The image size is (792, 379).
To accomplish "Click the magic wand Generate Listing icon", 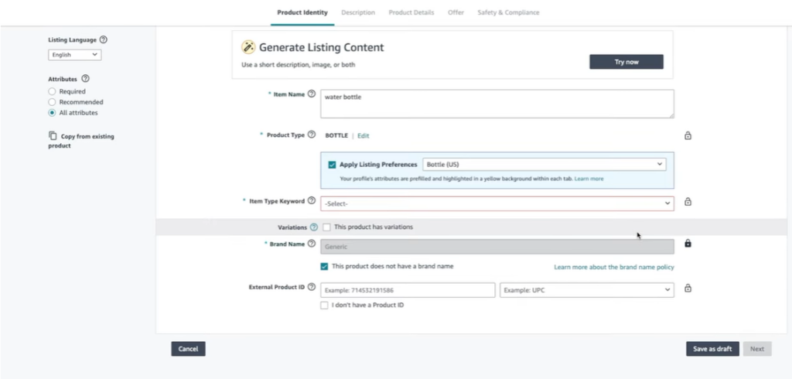I will 248,47.
